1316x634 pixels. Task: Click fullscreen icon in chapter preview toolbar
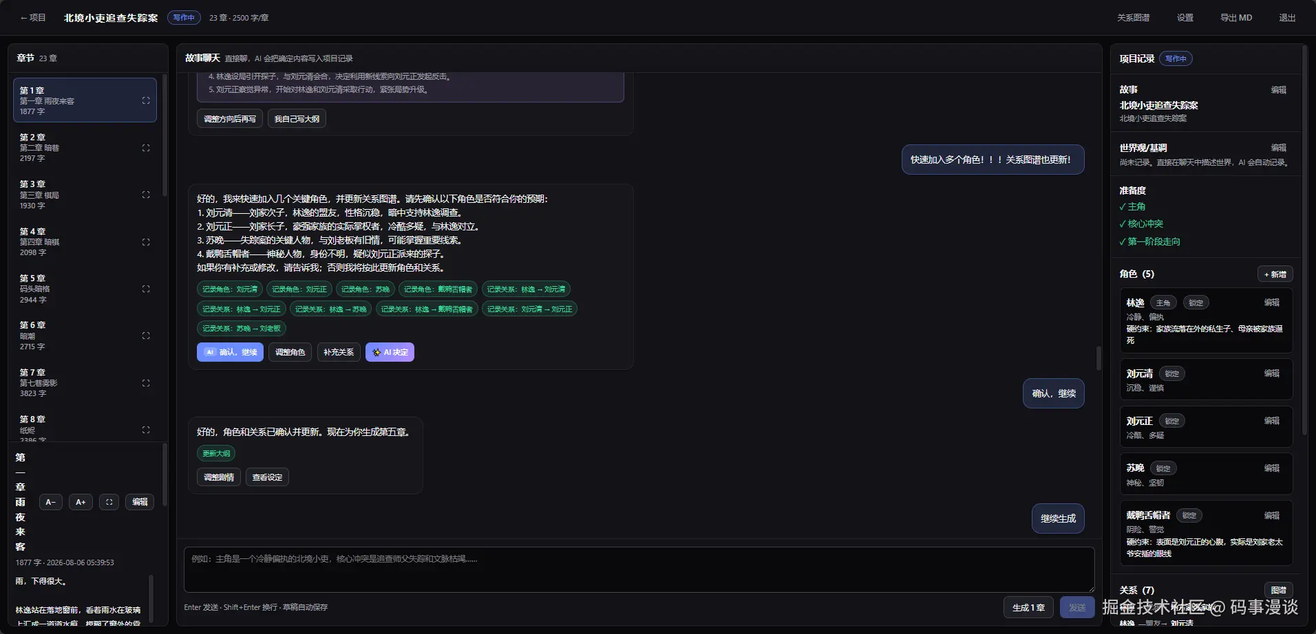109,502
